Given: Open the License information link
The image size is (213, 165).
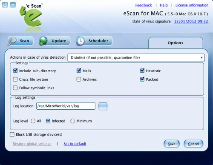Looking at the screenshot, I should [x=192, y=5].
